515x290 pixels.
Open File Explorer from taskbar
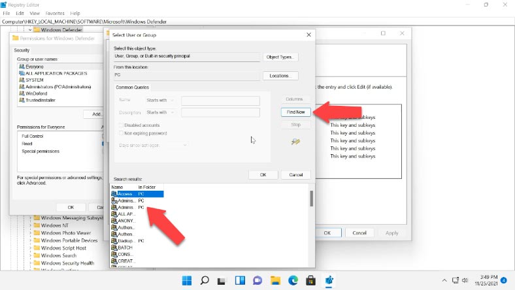coord(275,280)
